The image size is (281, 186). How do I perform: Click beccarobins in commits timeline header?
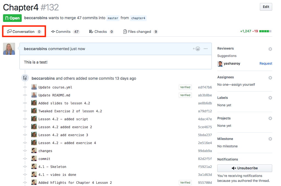coord(43,78)
